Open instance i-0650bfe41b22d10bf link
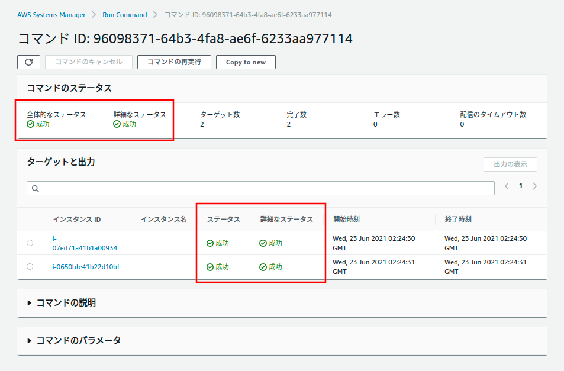 click(x=86, y=267)
